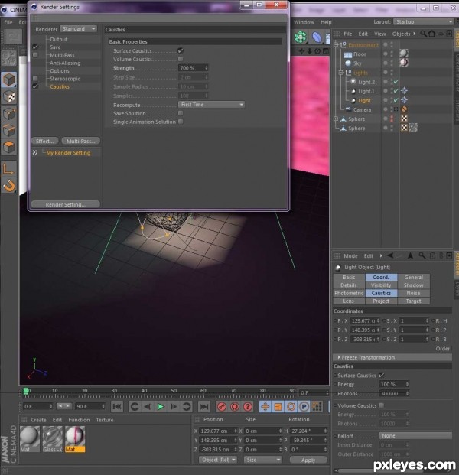Click the home icon in Object Manager
This screenshot has height=475, width=459.
coord(431,34)
